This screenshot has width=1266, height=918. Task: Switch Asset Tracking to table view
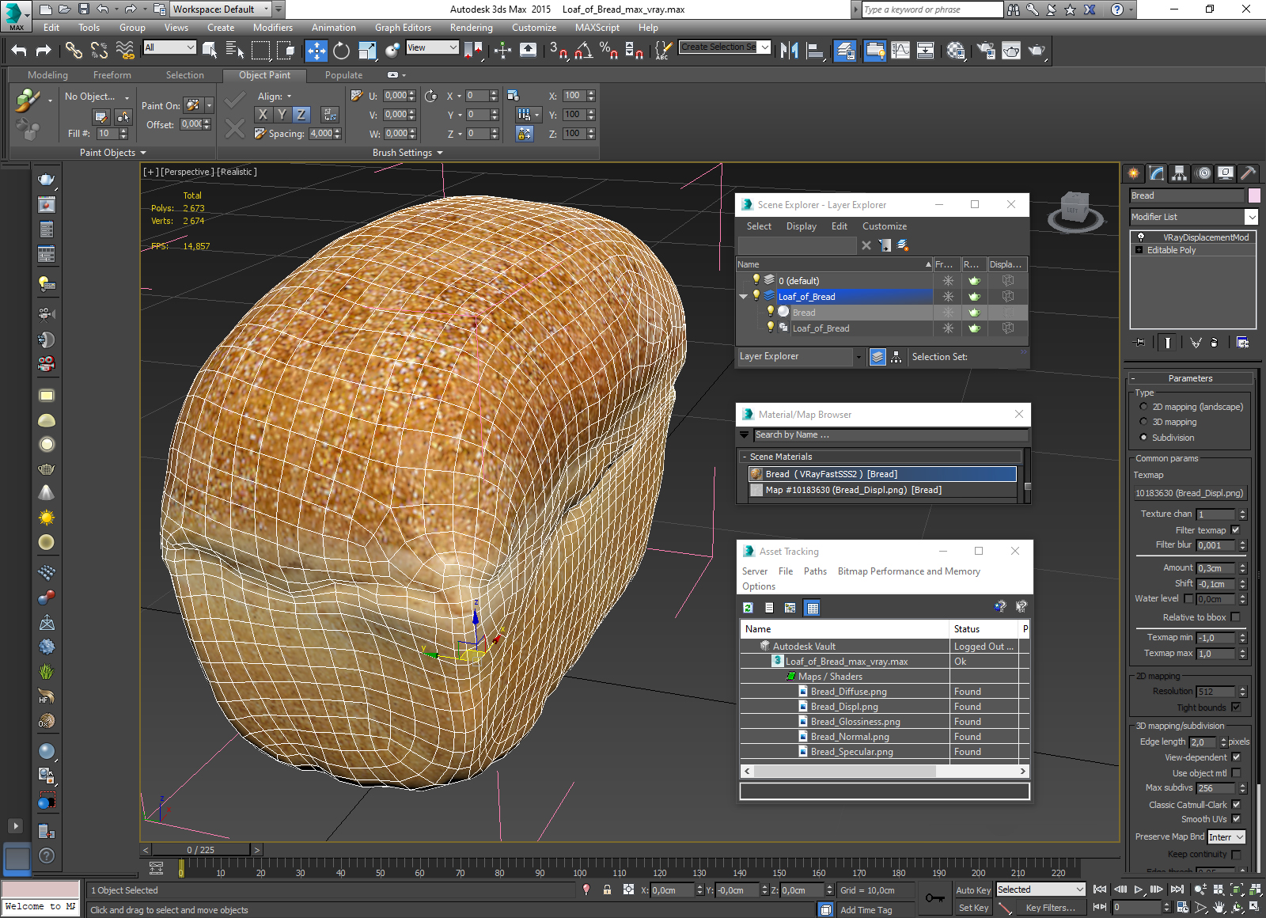(812, 607)
